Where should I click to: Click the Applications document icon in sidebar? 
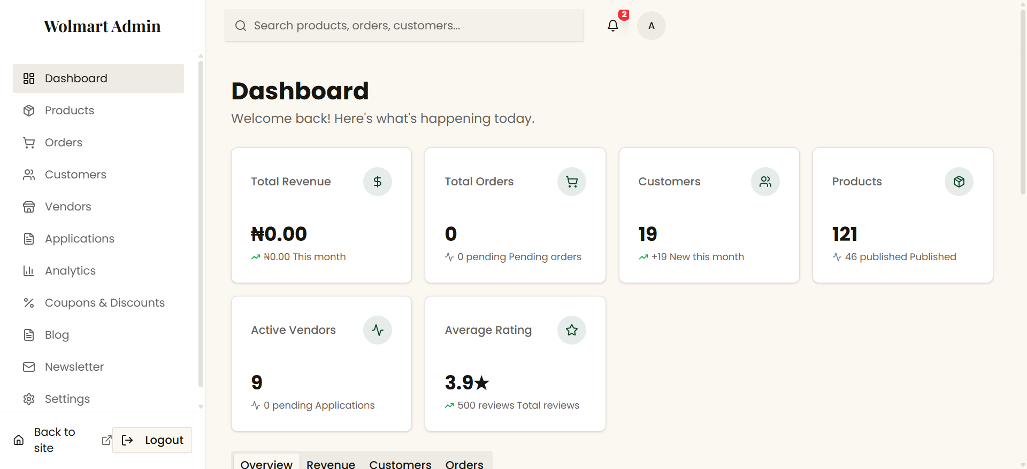pyautogui.click(x=29, y=239)
